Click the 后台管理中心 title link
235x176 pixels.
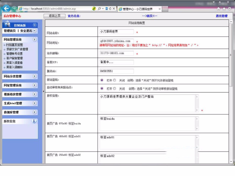tap(12, 16)
